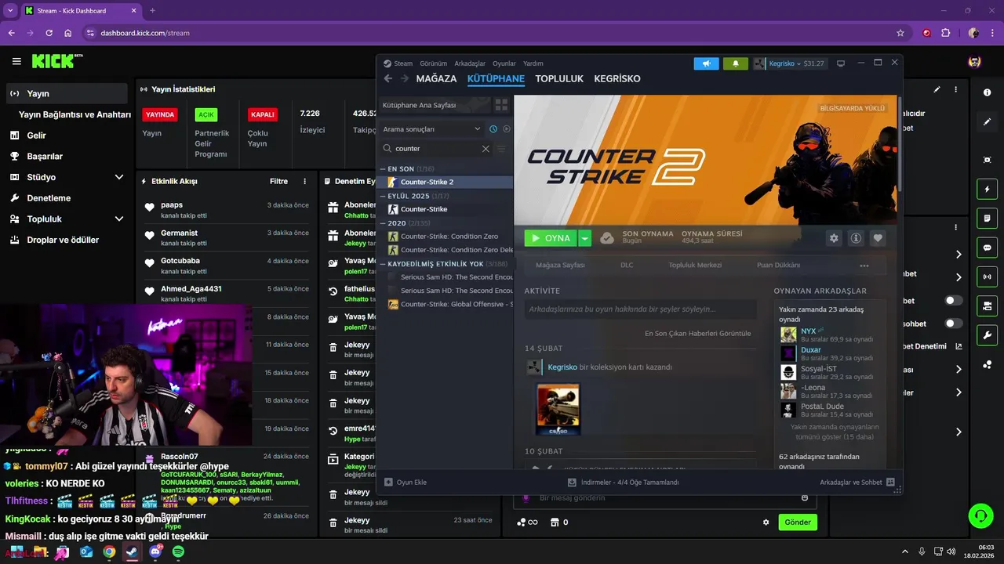Switch to the MAĞAZA tab

point(436,78)
